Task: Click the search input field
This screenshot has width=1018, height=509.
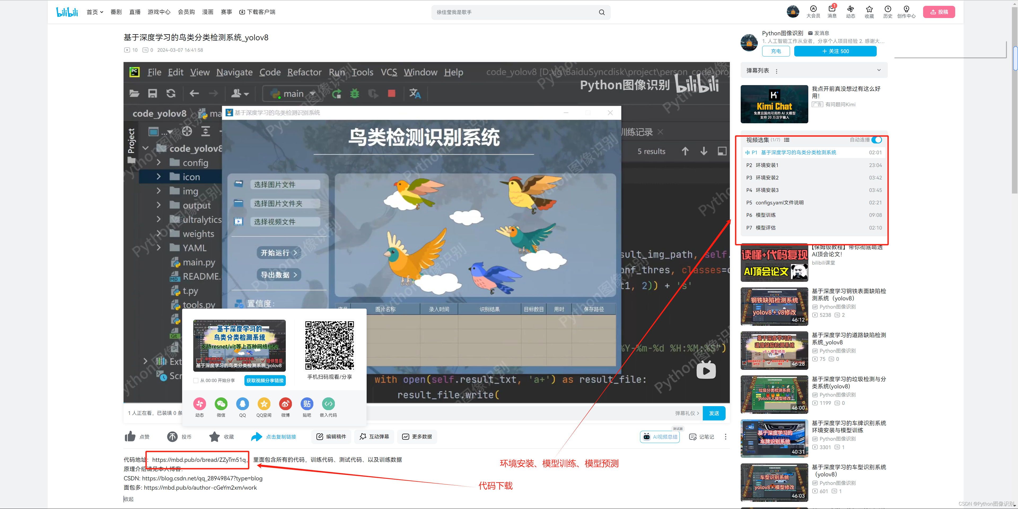Action: pos(516,12)
